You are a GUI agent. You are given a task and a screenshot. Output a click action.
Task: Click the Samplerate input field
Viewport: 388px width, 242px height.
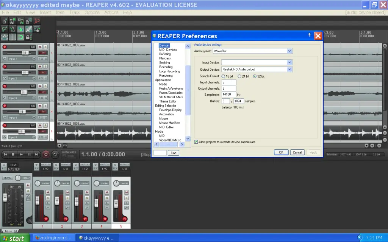pos(229,95)
